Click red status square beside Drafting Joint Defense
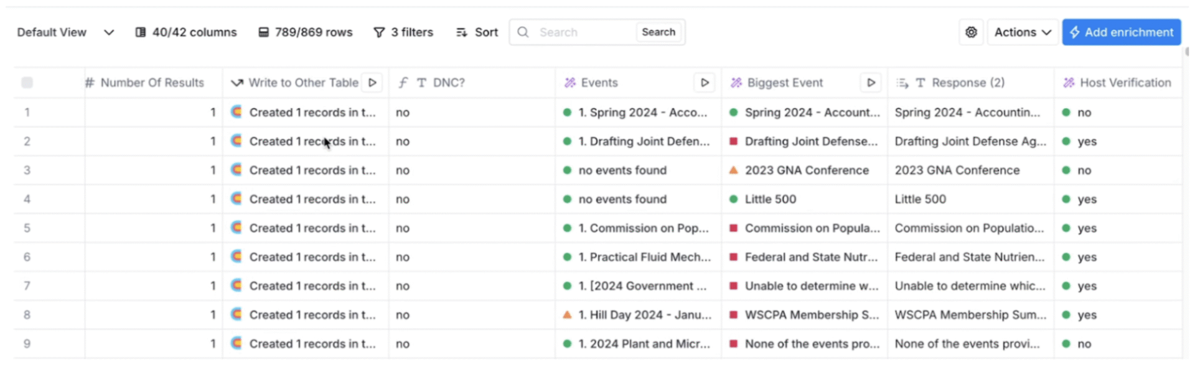1195x371 pixels. point(733,142)
